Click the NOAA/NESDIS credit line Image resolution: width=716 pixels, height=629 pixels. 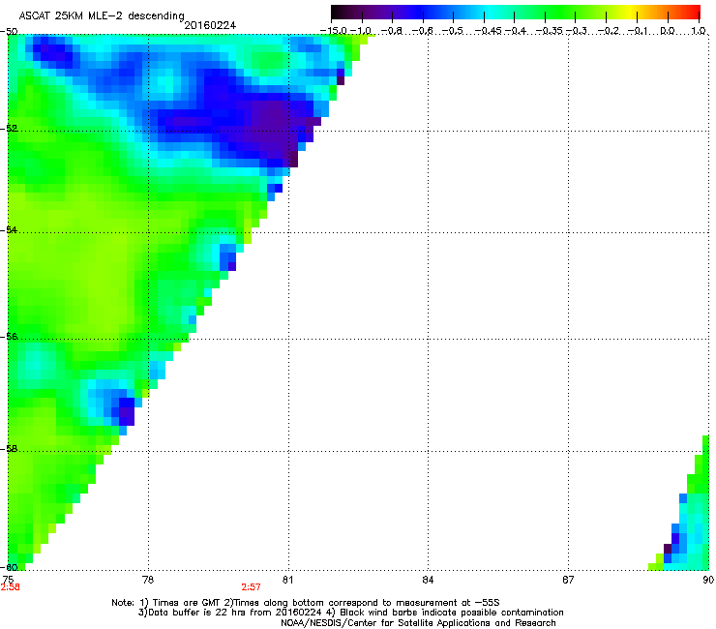click(418, 623)
